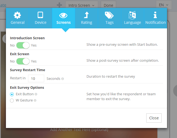
Task: Click info icon beside Exit Button
Action: pyautogui.click(x=36, y=94)
